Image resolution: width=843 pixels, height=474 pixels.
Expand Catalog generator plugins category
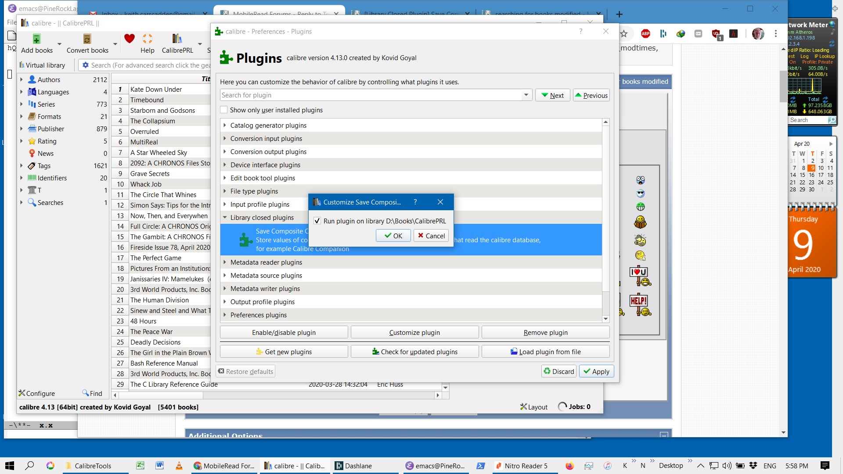(x=225, y=125)
